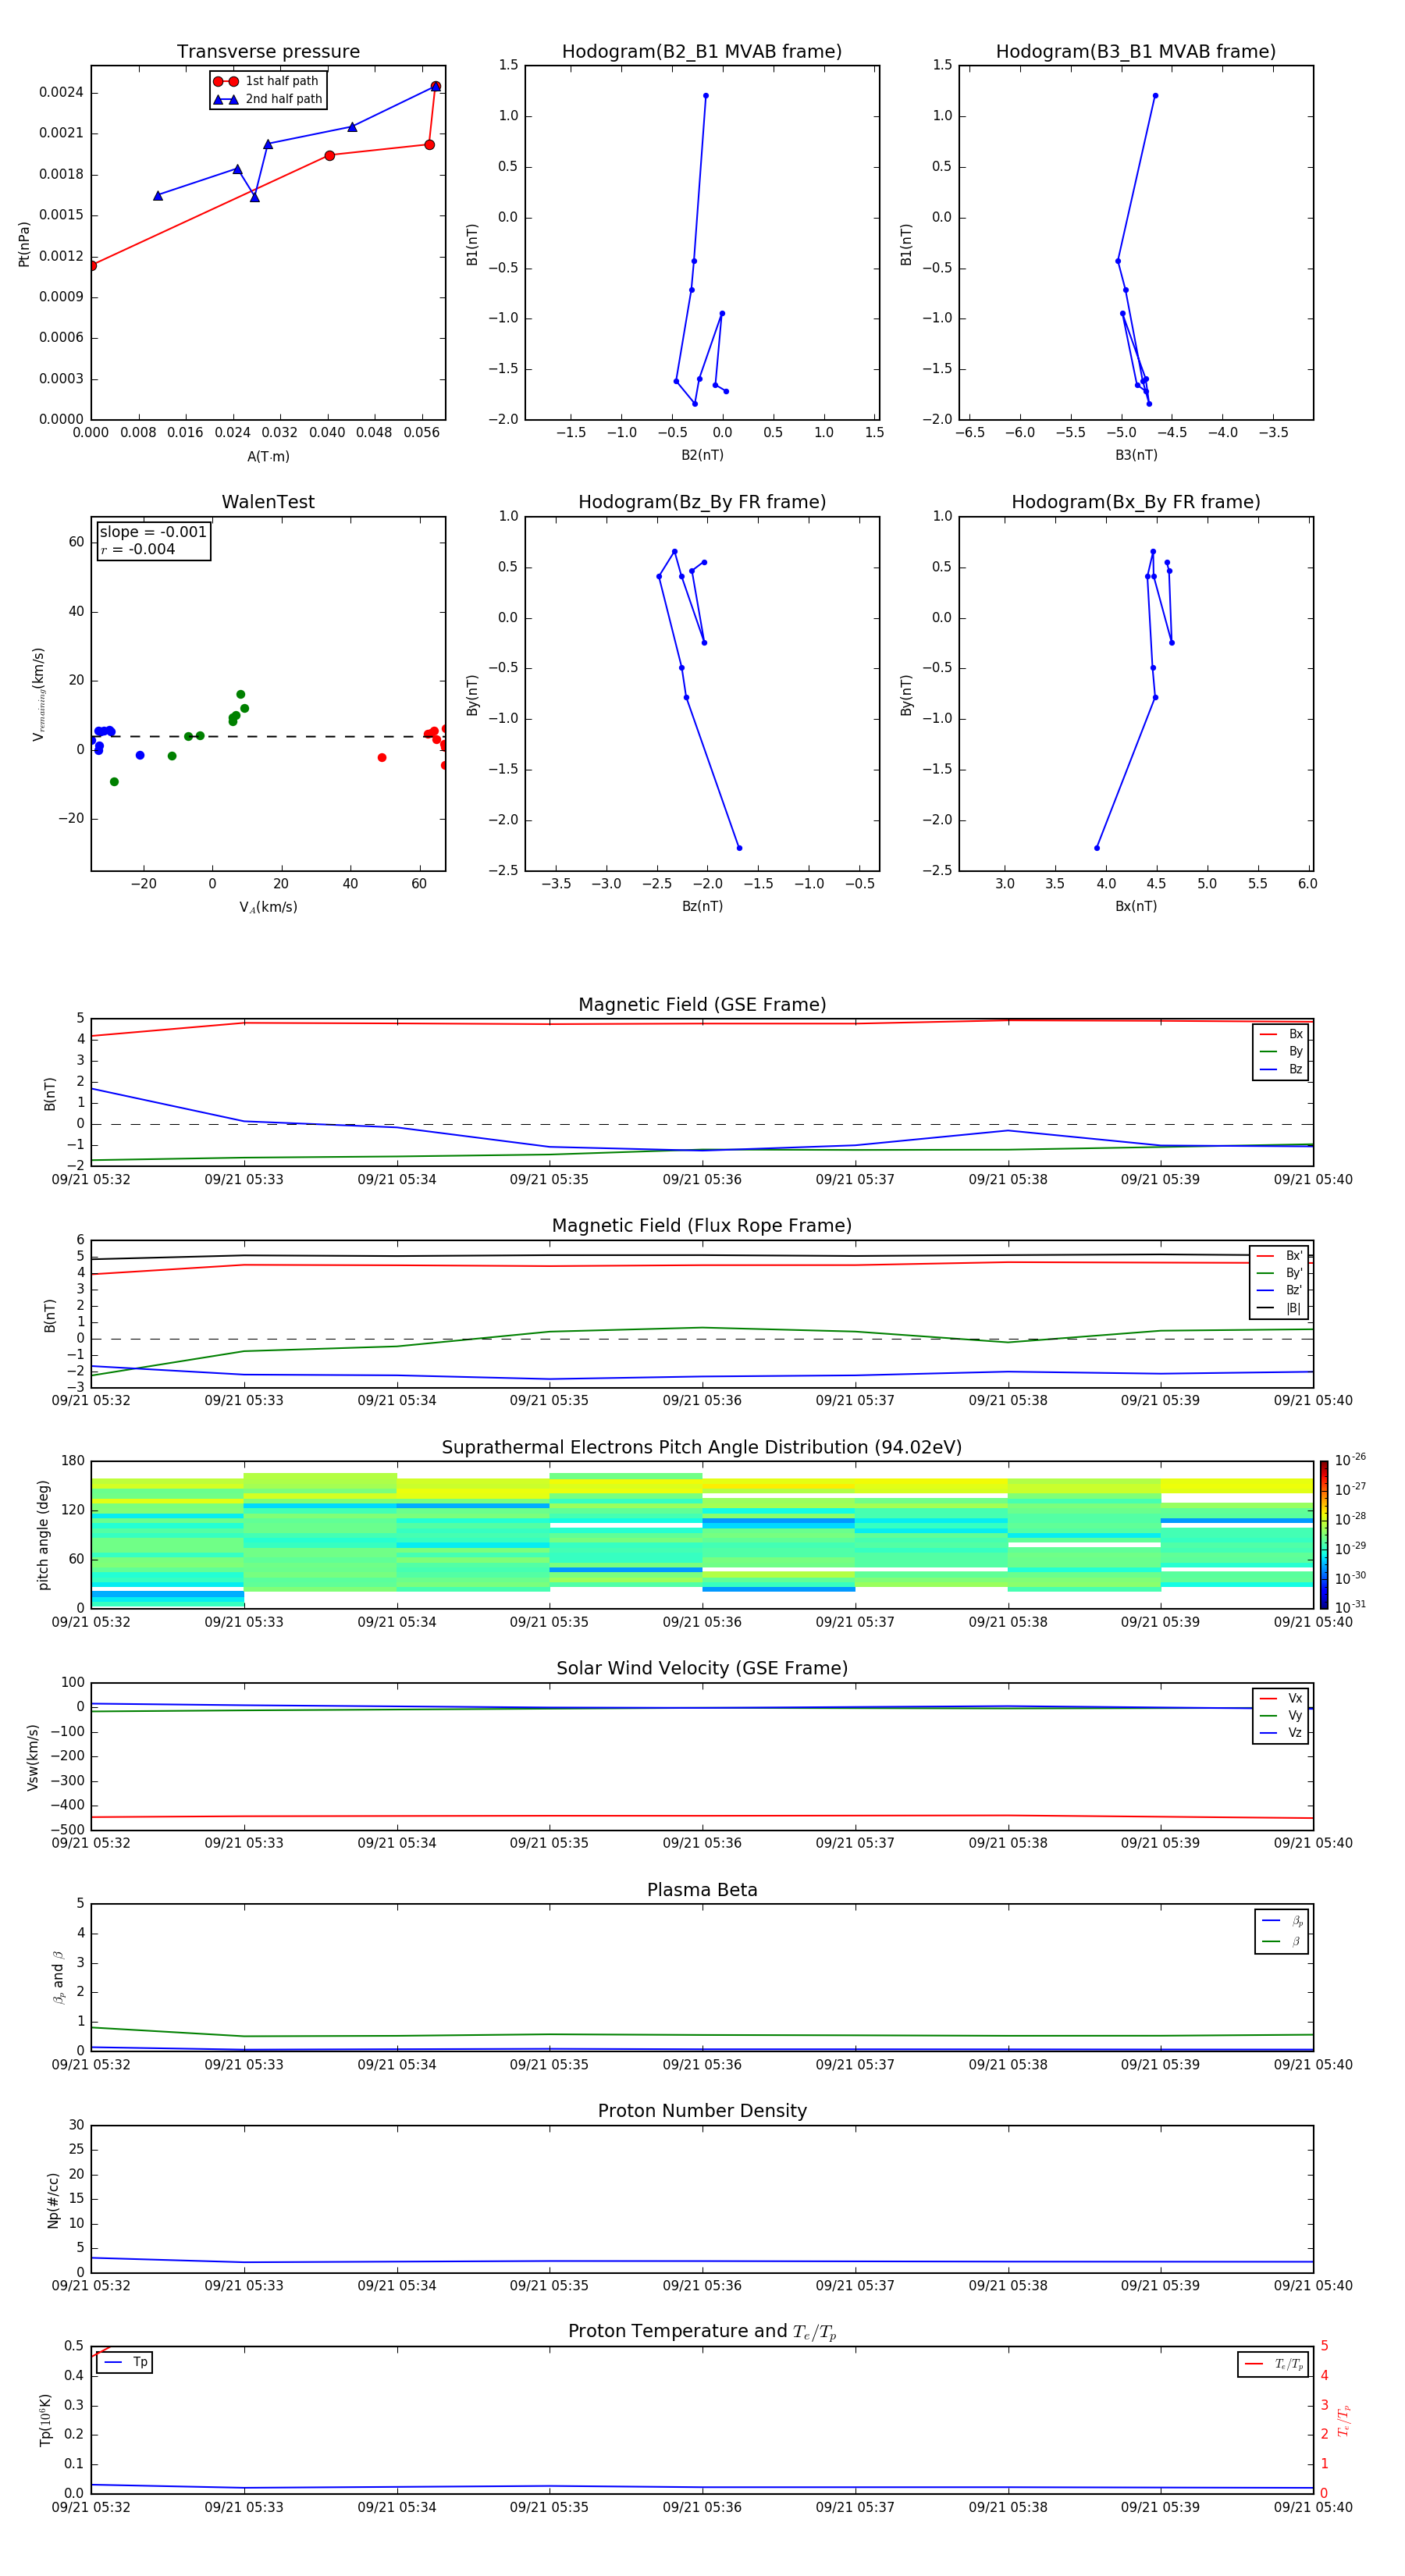Select the Bx entry in GSE magnetic legend
Viewport: 1405px width, 2576px height.
point(1281,1034)
